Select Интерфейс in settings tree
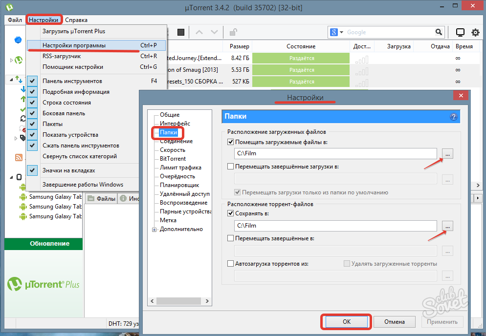 (x=175, y=123)
